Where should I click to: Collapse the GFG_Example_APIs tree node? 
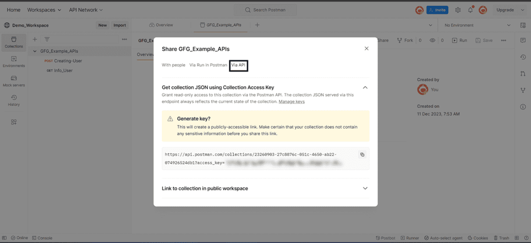pos(35,51)
